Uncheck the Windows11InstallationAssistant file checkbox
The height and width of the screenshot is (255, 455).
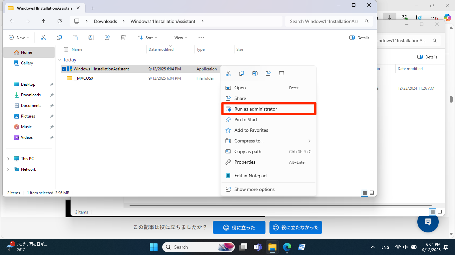(64, 69)
